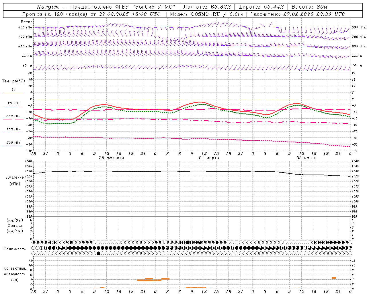This screenshot has width=367, height=294.
Task: Click the date label 28 февраля
Action: point(112,158)
